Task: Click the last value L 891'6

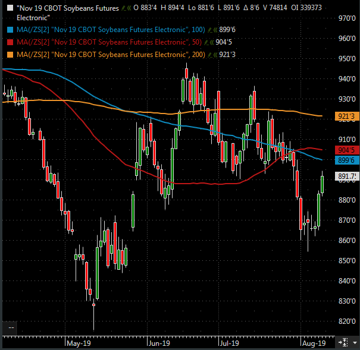Action: 228,8
